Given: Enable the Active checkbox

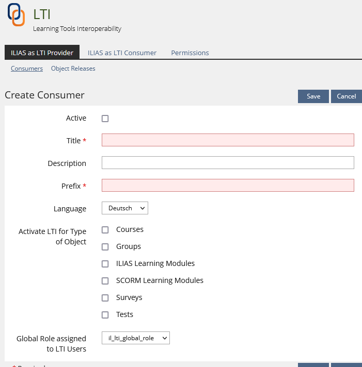Looking at the screenshot, I should (x=105, y=119).
